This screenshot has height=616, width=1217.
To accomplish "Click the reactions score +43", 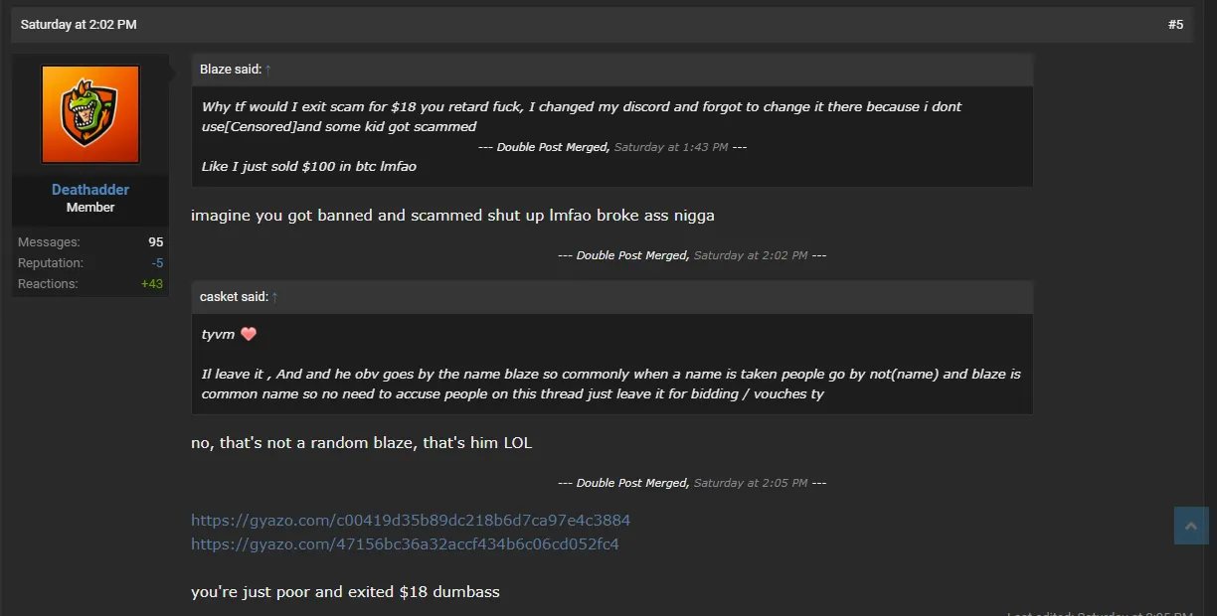I will 152,284.
